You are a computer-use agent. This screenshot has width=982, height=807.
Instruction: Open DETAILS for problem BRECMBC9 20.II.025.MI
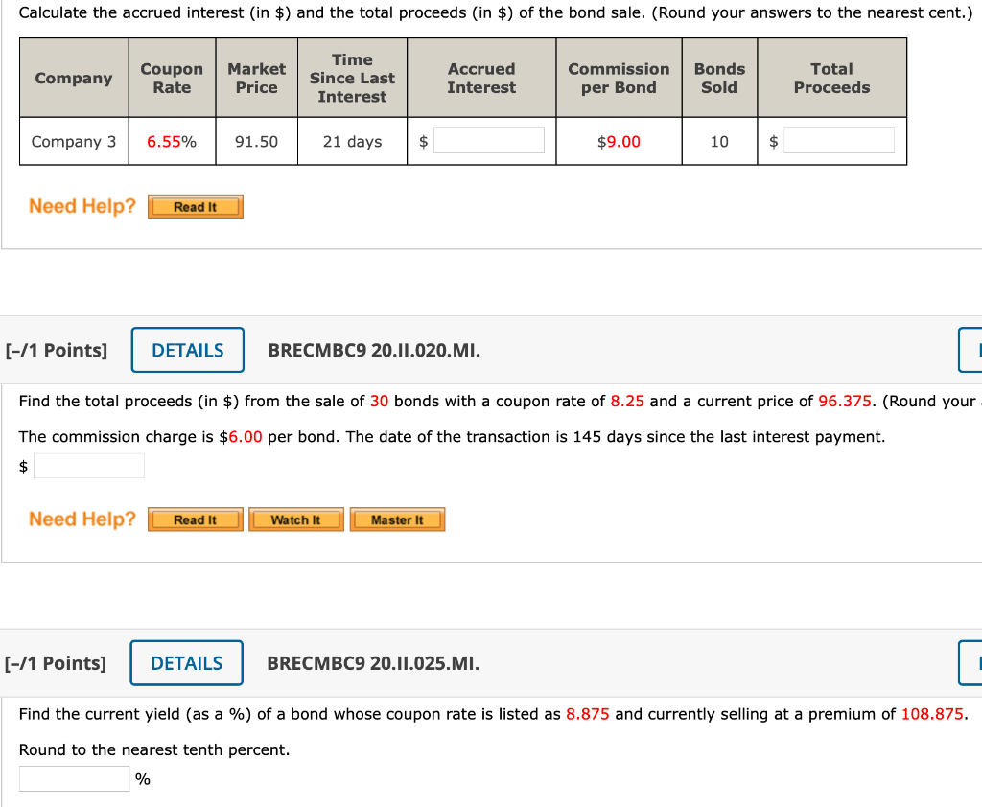coord(186,662)
